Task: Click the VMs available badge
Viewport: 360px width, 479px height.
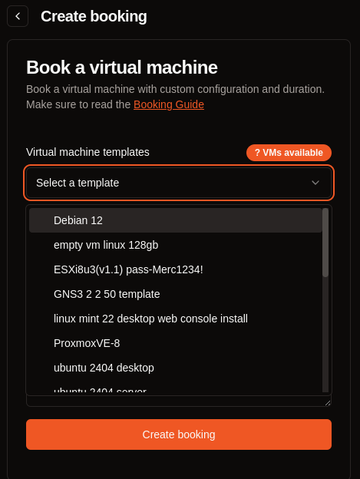Action: 289,153
